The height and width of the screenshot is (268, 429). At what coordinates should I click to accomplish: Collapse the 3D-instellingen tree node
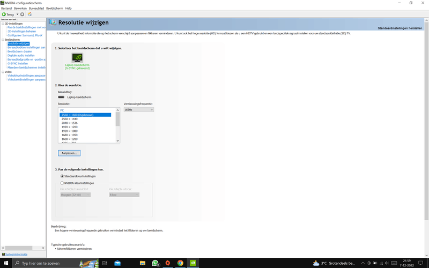[x=3, y=24]
